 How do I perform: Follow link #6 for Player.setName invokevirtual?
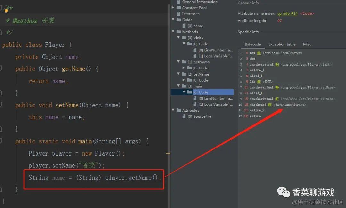(x=277, y=87)
